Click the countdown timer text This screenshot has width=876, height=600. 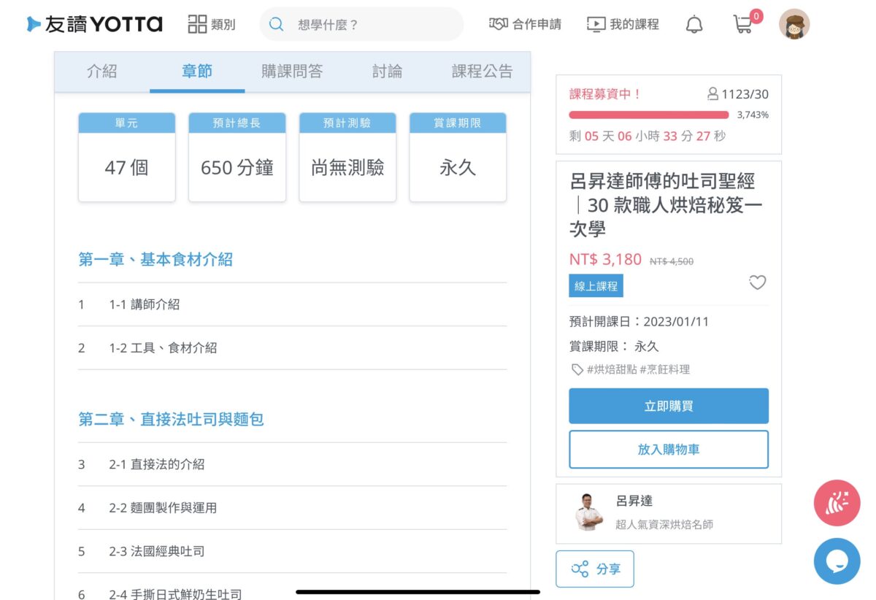[x=648, y=136]
